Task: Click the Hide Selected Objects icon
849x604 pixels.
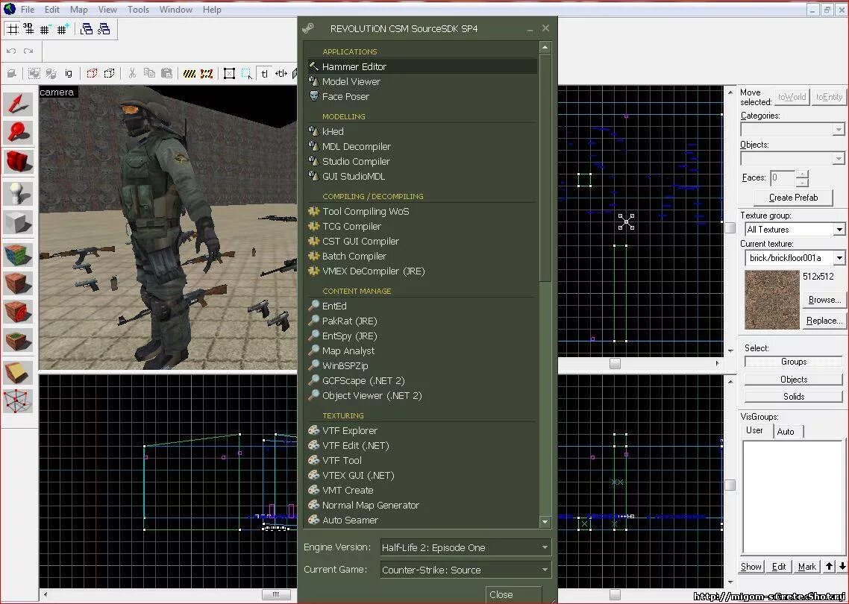Action: [x=92, y=73]
